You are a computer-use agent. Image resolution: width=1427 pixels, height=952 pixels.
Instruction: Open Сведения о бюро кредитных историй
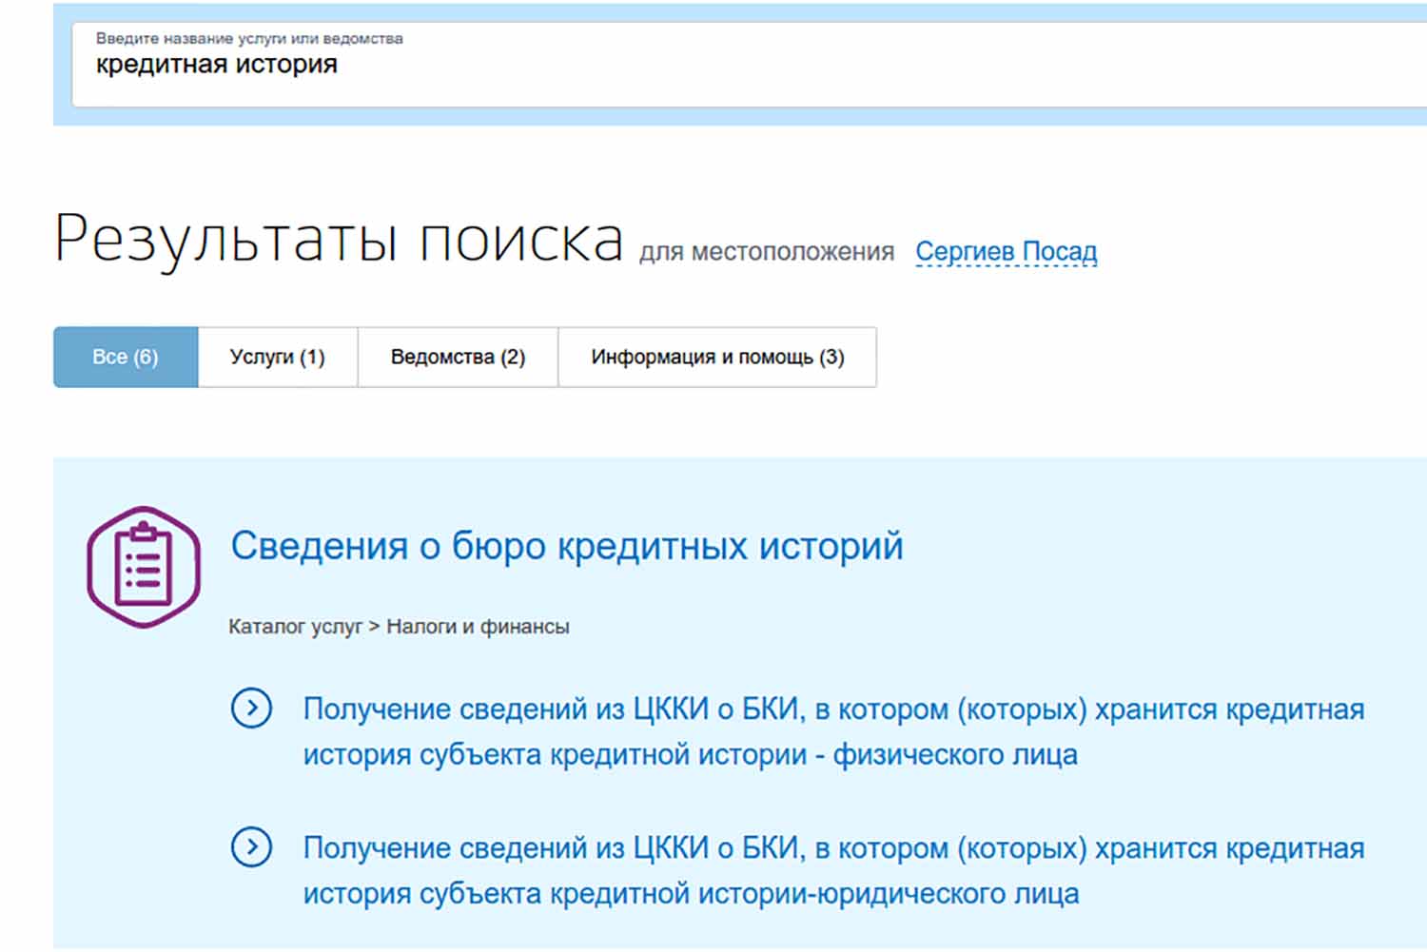567,546
